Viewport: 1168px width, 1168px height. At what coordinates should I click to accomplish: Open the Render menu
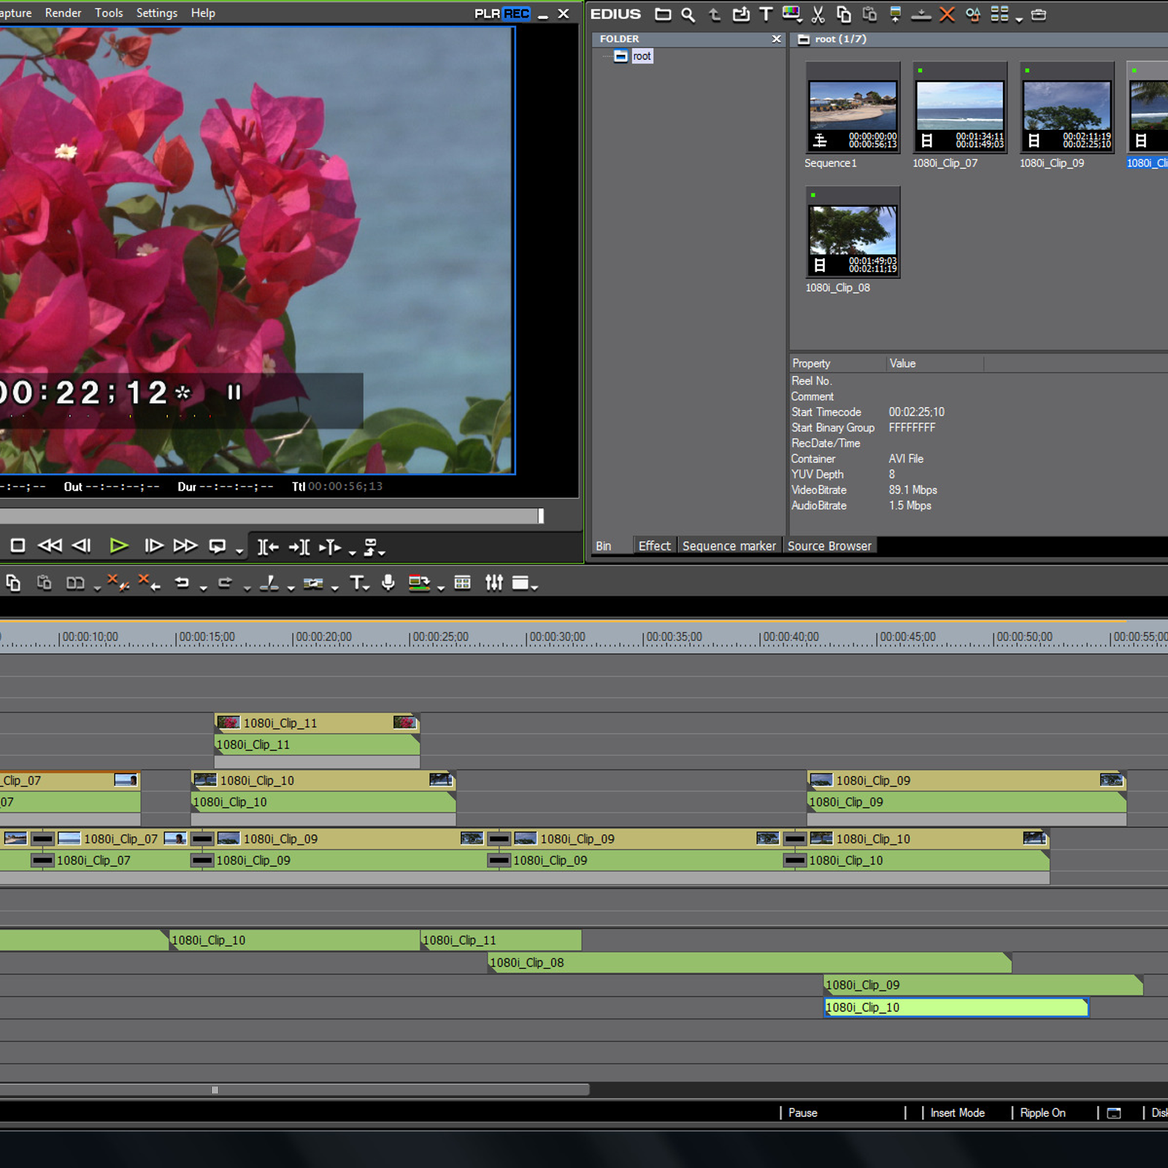[x=64, y=13]
